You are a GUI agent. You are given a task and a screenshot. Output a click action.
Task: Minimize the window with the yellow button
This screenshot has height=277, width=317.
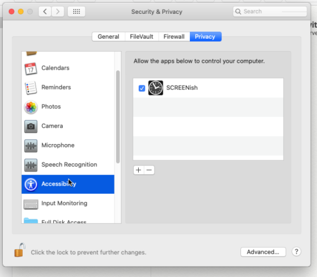pyautogui.click(x=21, y=12)
